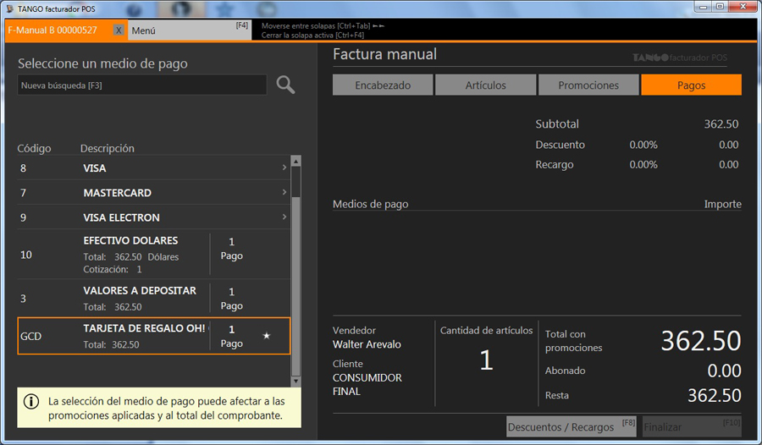Expand the VISA ELECTRON chevron arrow
762x445 pixels.
point(284,217)
